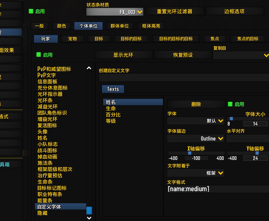Screen dimensions: 269x221
Task: Click the 重置光环过滤器 button
Action: [174, 11]
